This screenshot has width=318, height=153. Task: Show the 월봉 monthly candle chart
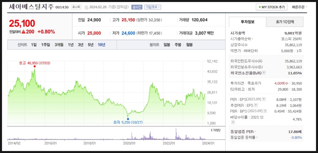coord(189,45)
